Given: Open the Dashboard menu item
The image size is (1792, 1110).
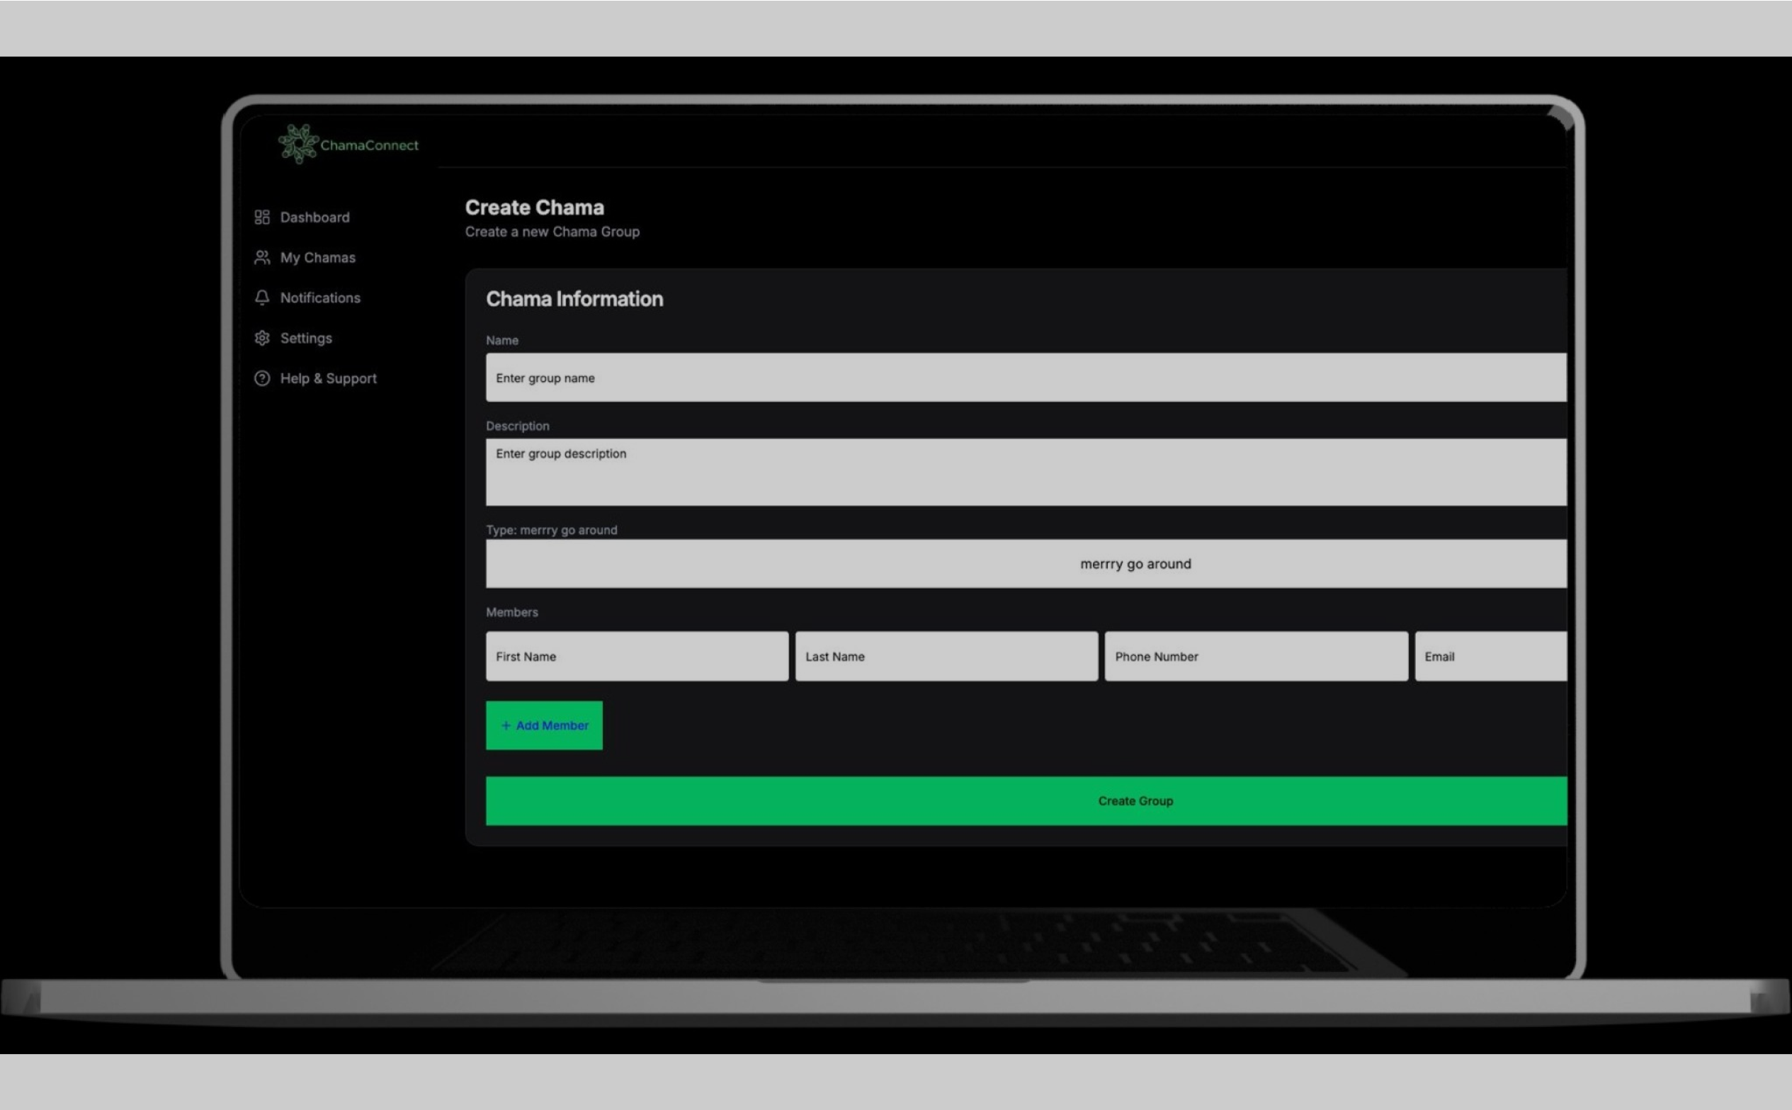Looking at the screenshot, I should 314,217.
